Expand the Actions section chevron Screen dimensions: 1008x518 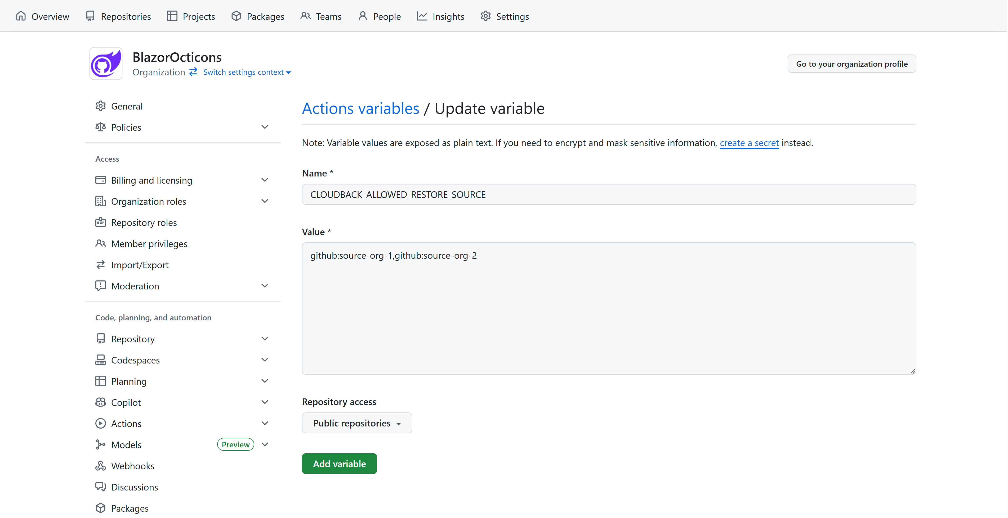(265, 423)
